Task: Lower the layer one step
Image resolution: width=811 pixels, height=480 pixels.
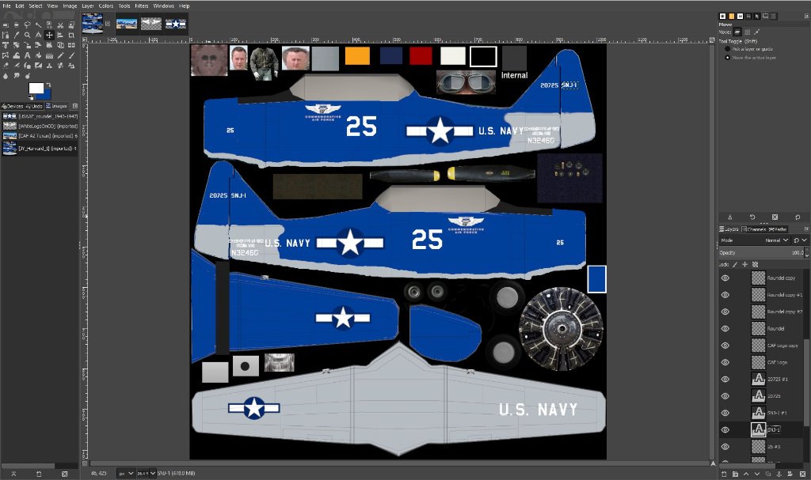Action: tap(757, 474)
